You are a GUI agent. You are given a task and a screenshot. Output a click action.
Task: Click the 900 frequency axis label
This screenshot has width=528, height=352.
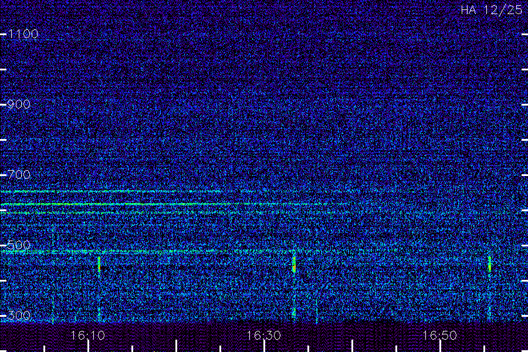click(19, 104)
